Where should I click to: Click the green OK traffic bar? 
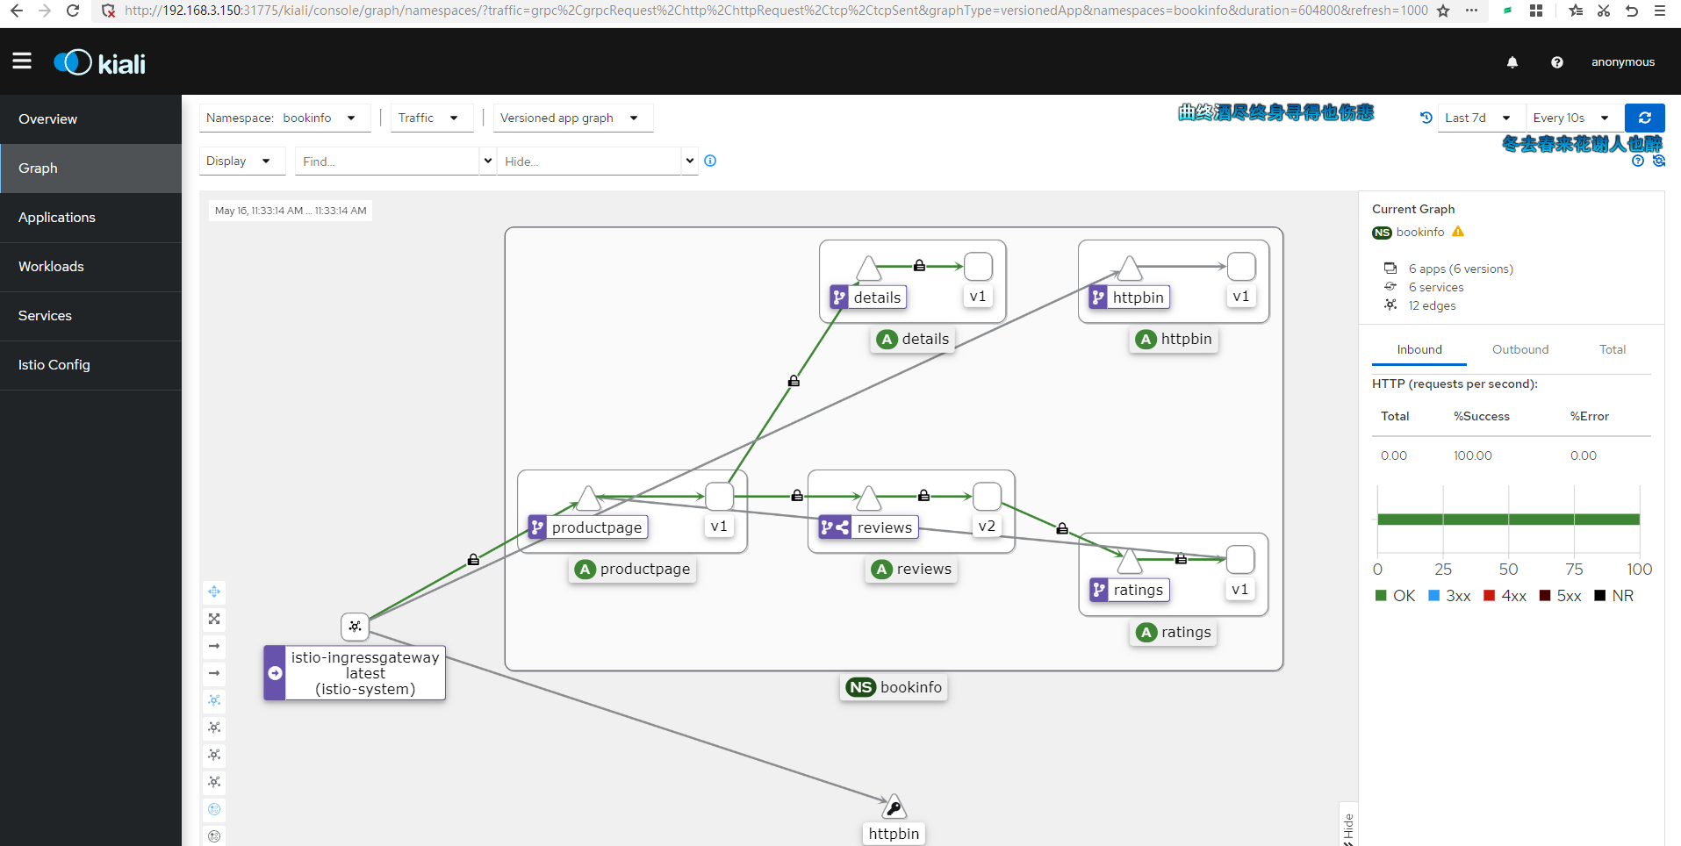click(1507, 520)
